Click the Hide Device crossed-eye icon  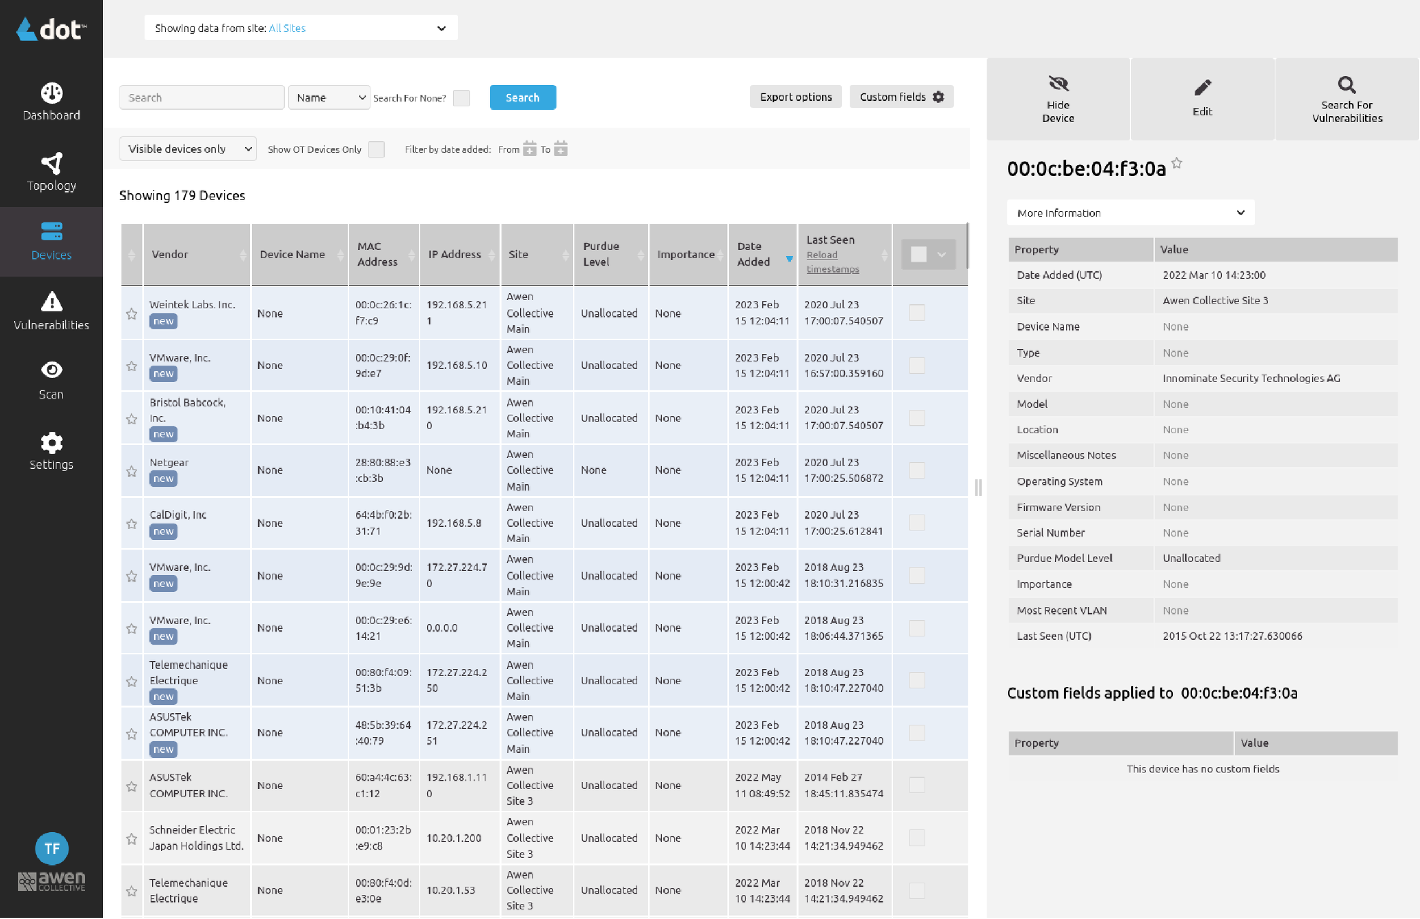1057,83
